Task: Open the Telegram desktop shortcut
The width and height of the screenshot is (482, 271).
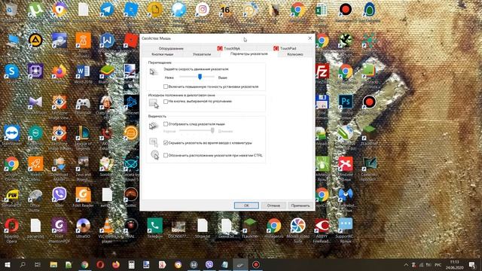Action: point(107,10)
